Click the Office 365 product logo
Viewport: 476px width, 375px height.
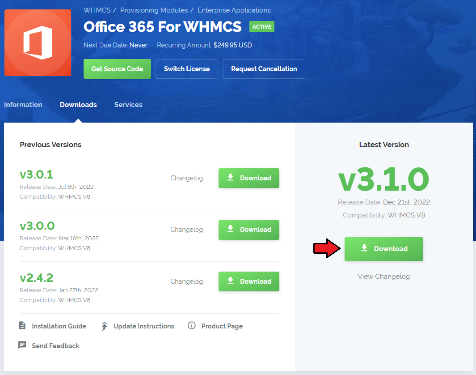point(38,43)
